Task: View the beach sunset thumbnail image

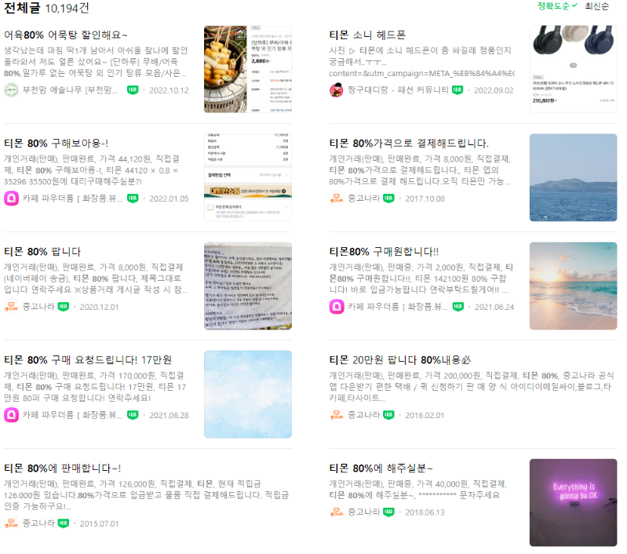Action: [x=573, y=286]
